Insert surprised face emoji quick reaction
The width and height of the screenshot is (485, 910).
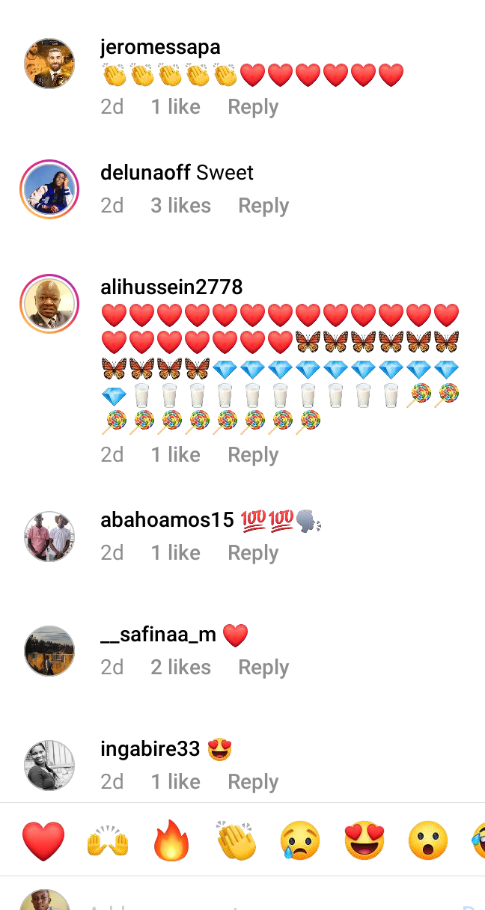(428, 840)
